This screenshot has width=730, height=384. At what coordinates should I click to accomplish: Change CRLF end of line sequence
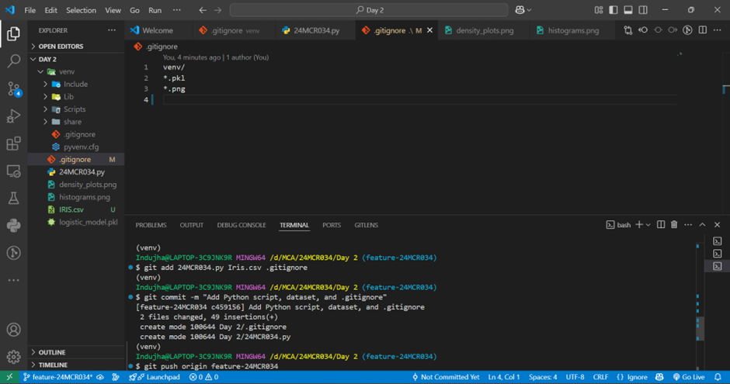click(x=600, y=377)
